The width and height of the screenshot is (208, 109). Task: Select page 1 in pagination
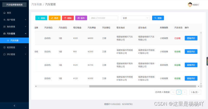tap(179, 92)
